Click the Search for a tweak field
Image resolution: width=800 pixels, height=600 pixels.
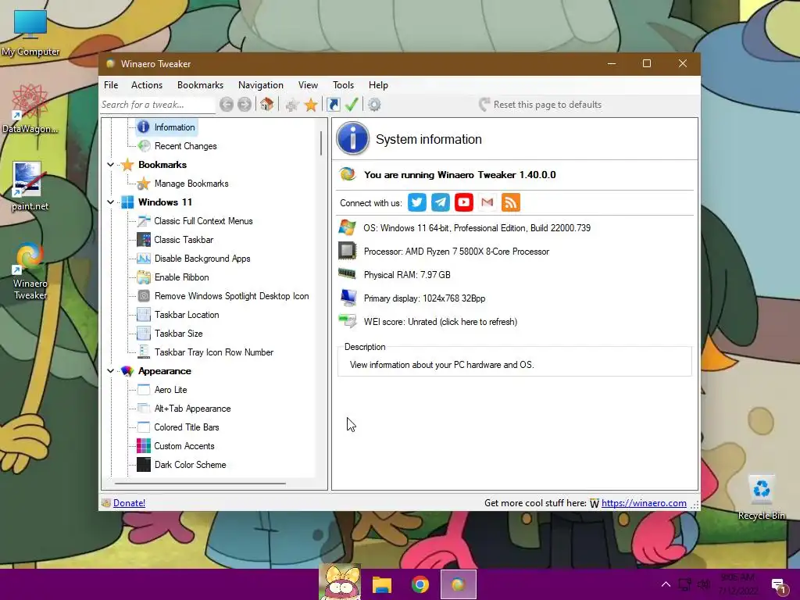click(157, 105)
